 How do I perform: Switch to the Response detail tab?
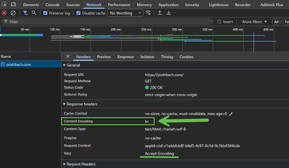(x=125, y=57)
